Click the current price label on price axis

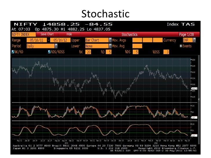point(194,89)
